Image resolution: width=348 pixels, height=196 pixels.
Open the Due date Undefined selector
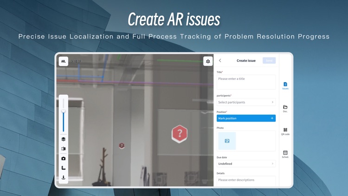(246, 164)
